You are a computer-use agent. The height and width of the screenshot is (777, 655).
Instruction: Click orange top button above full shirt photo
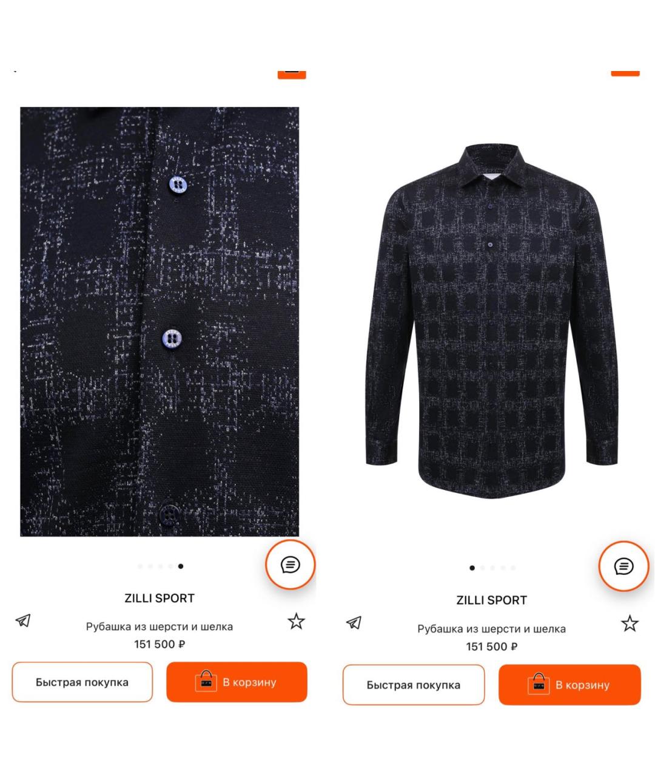coord(625,71)
